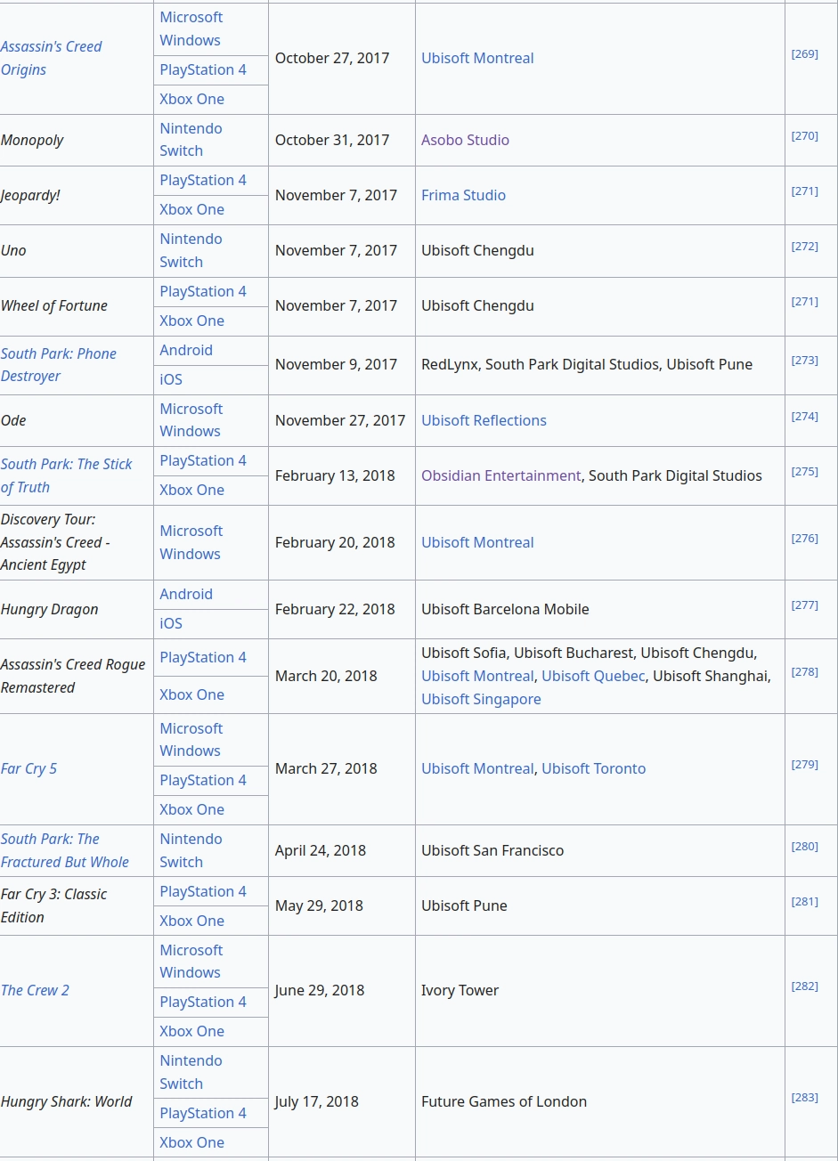
Task: Follow citation reference [280]
Action: click(804, 847)
